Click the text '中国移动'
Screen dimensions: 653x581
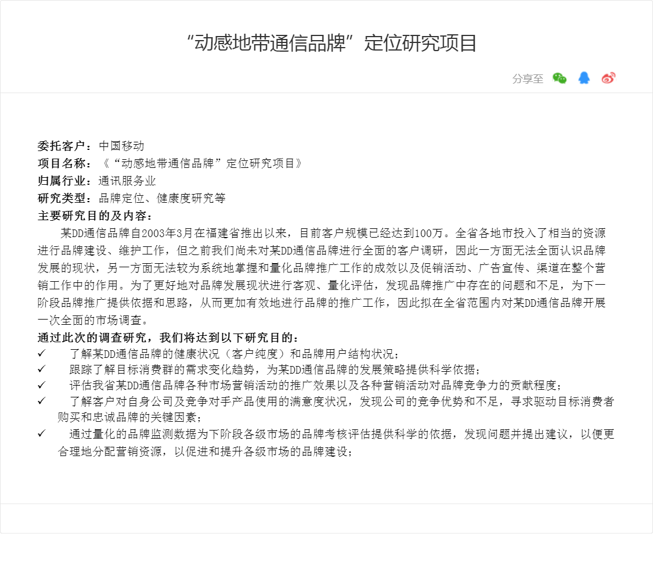pyautogui.click(x=122, y=146)
